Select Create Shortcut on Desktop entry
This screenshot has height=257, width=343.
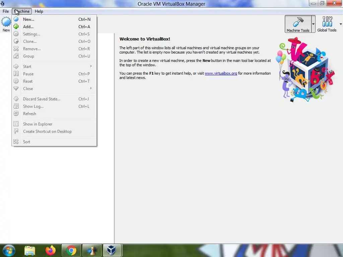(x=54, y=131)
